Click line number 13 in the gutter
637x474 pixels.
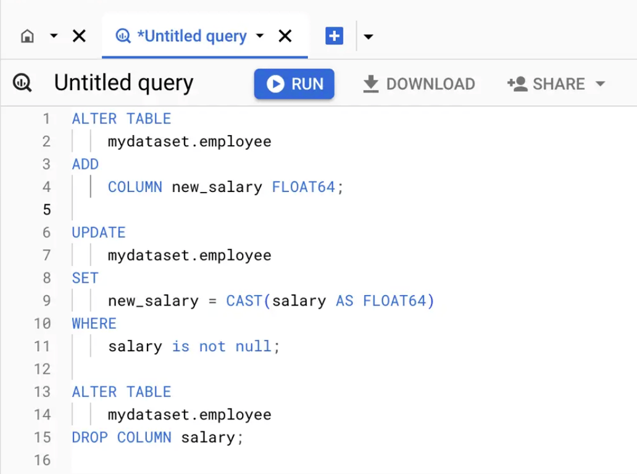tap(42, 392)
